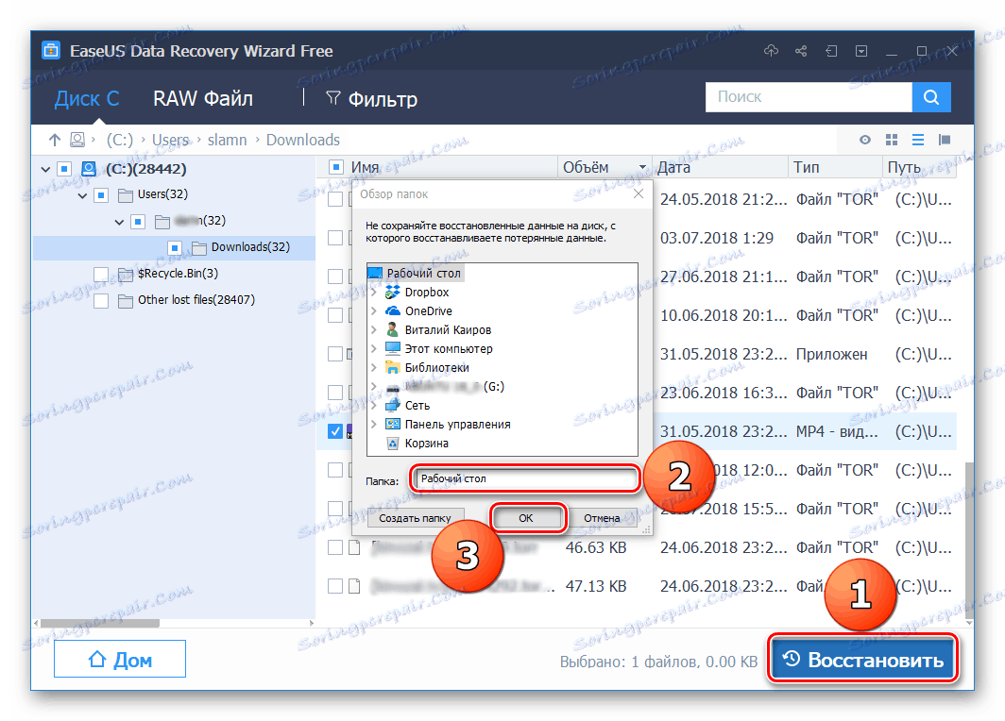The image size is (1005, 721).
Task: Open Downloads breadcrumb link
Action: point(302,140)
